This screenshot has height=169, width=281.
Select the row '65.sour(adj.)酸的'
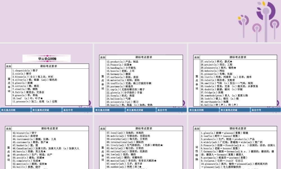click(124, 157)
